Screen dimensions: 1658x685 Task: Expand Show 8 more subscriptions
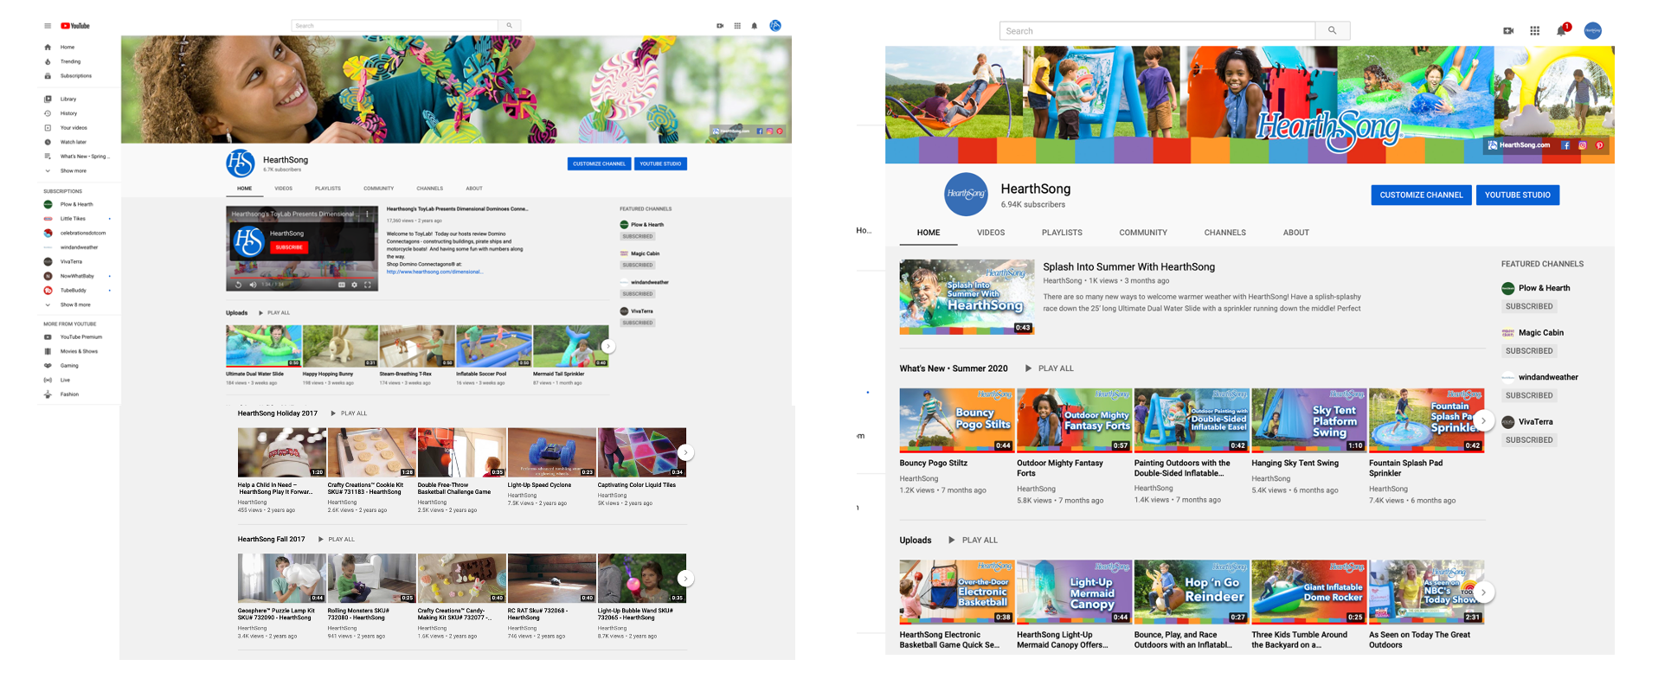74,304
